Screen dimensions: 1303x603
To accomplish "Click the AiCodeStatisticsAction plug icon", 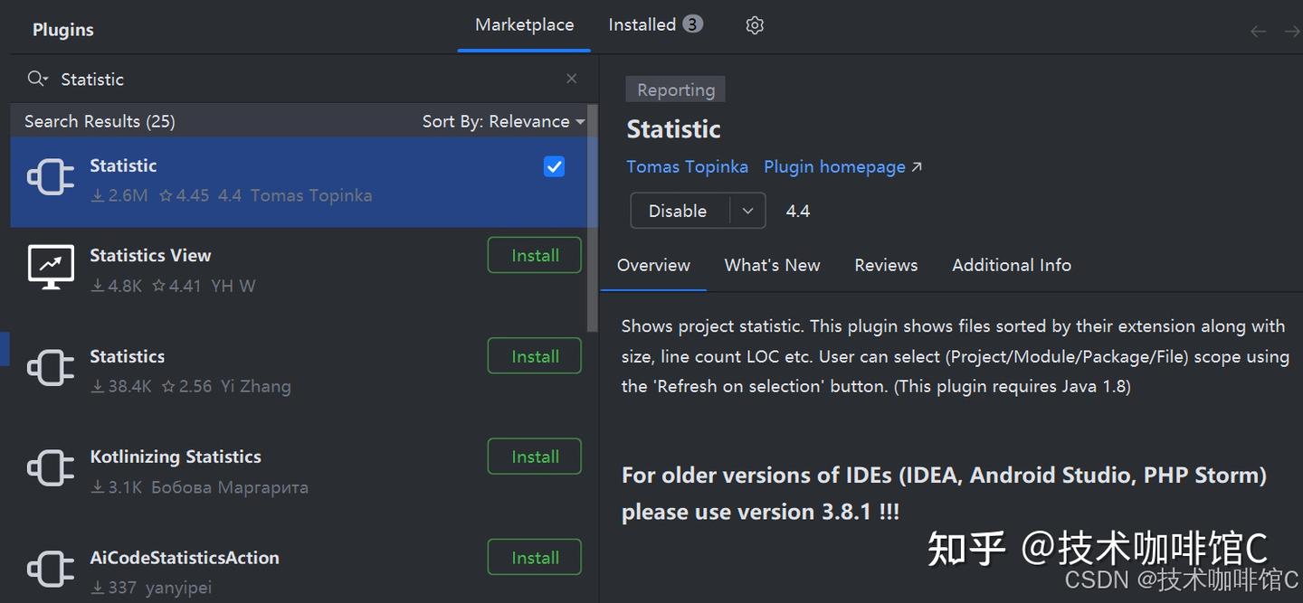I will pyautogui.click(x=51, y=569).
